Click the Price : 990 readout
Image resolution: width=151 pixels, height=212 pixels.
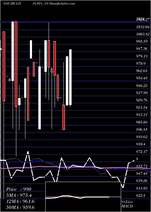coord(19,189)
